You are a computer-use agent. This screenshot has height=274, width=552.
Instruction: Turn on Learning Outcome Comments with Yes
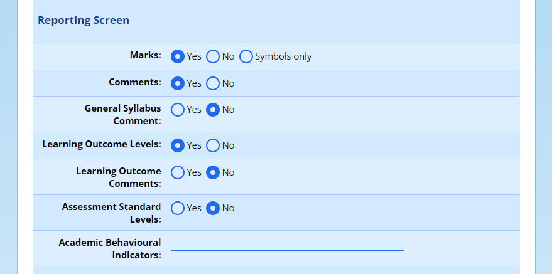(x=178, y=172)
